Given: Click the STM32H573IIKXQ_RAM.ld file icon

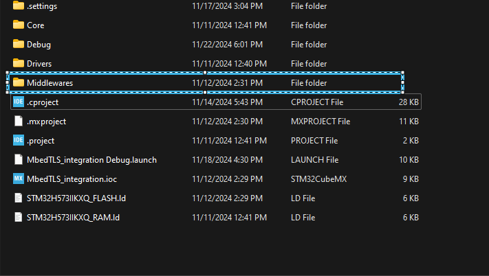Looking at the screenshot, I should coord(19,218).
